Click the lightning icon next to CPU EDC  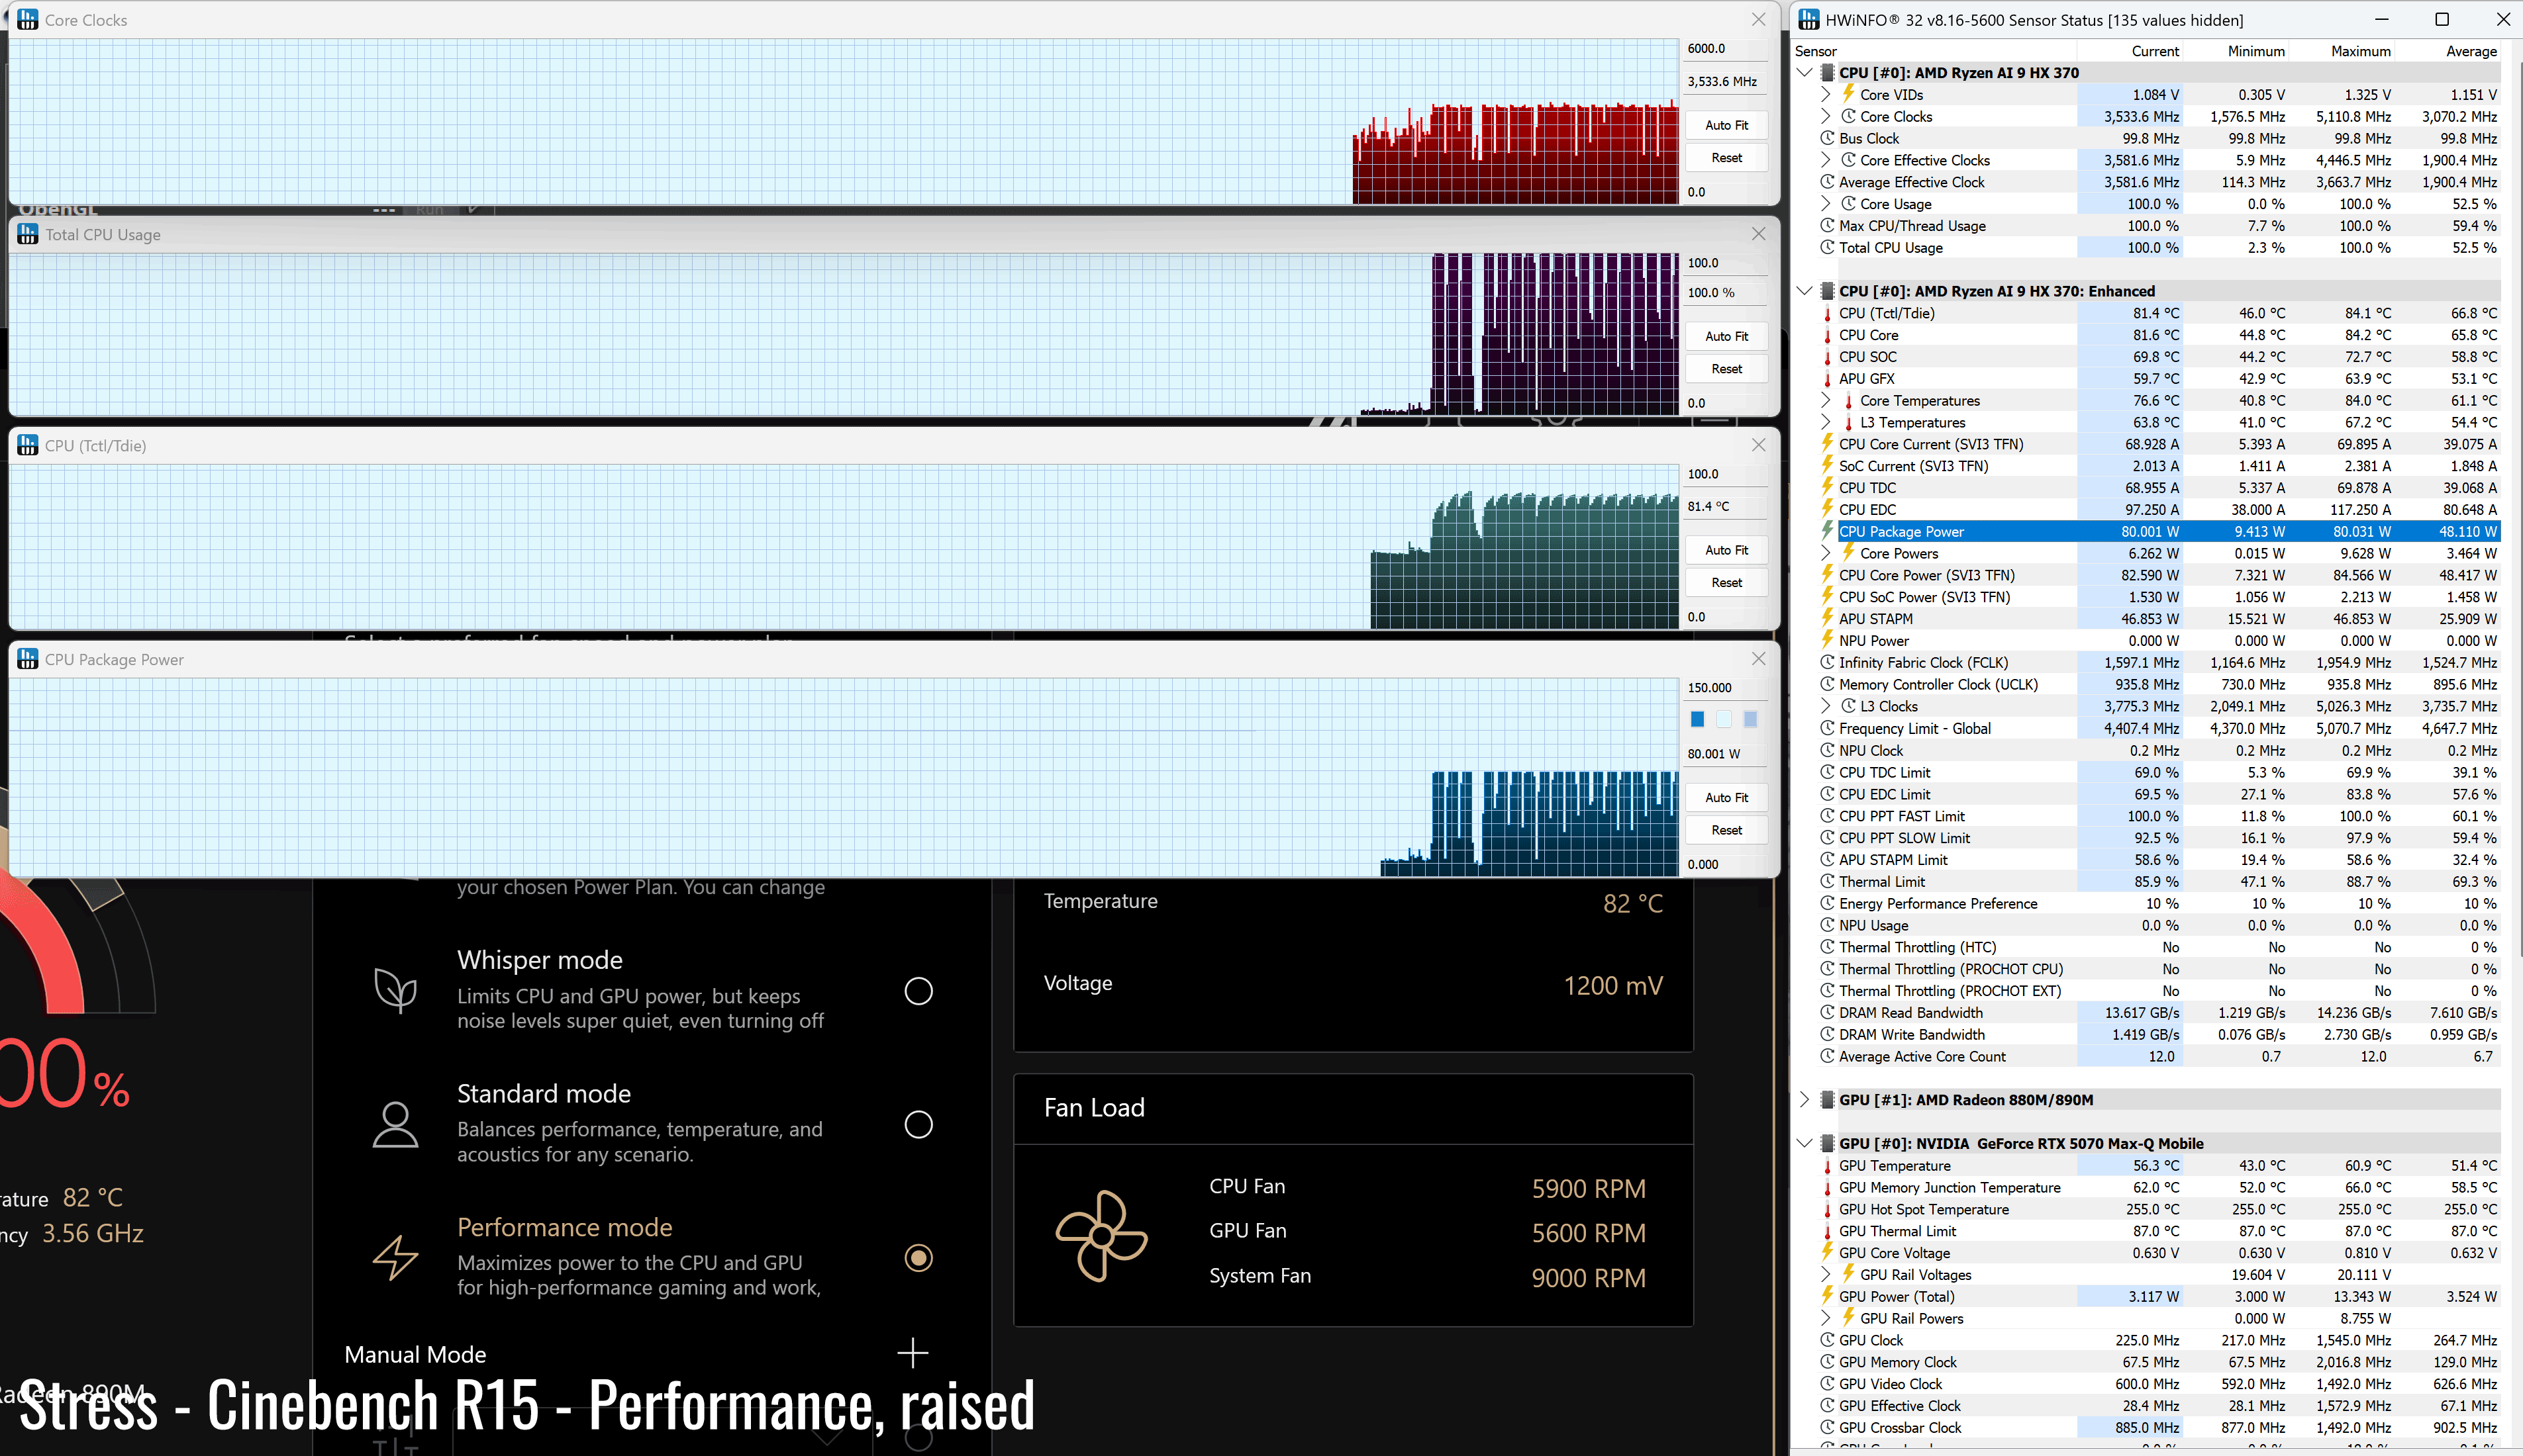pyautogui.click(x=1827, y=509)
